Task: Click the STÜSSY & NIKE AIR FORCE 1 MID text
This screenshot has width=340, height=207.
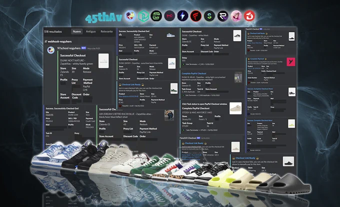Action: point(197,112)
